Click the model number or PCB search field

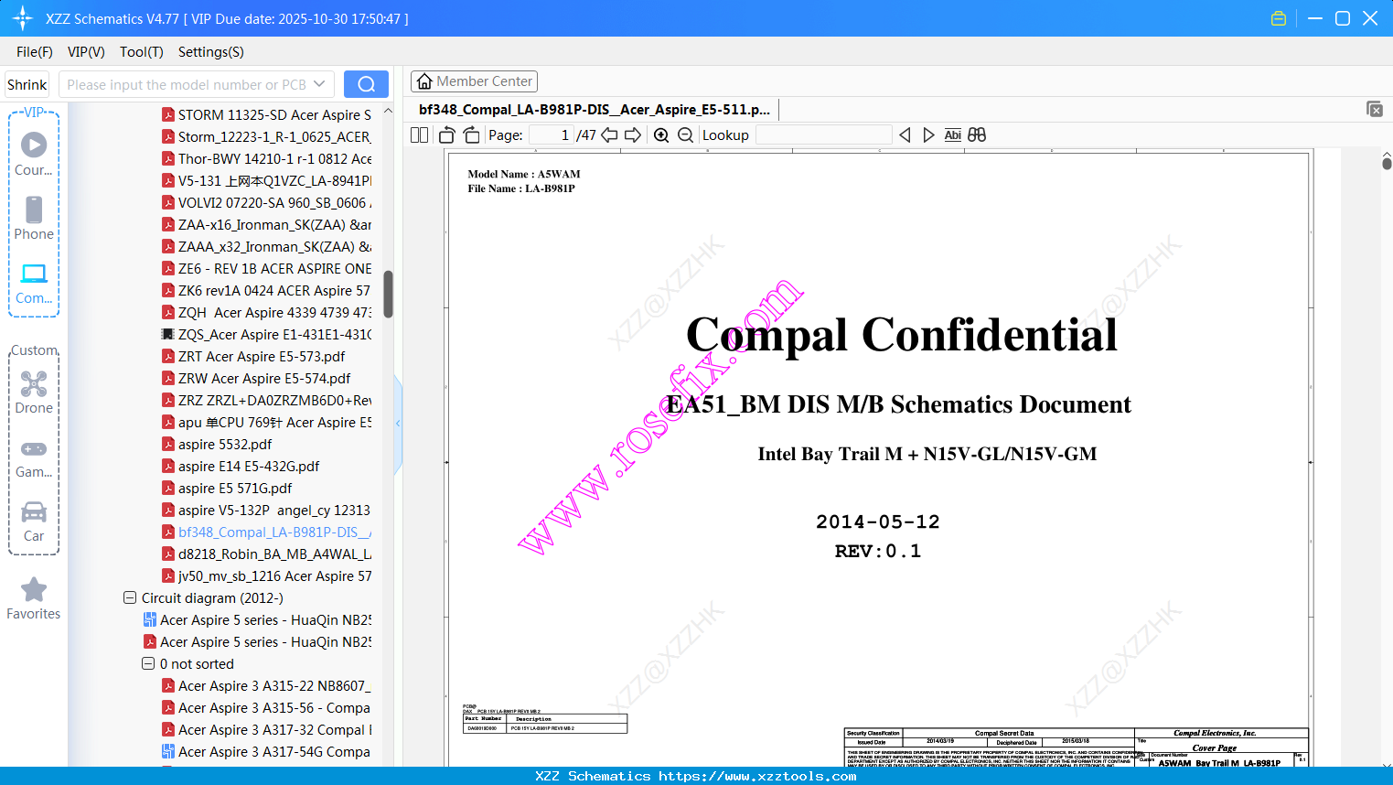click(x=186, y=84)
